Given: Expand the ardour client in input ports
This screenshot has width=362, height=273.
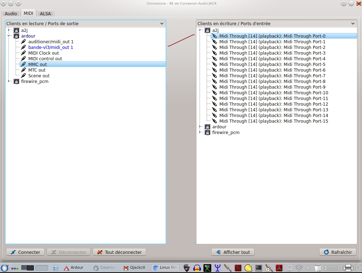Looking at the screenshot, I should coord(200,127).
